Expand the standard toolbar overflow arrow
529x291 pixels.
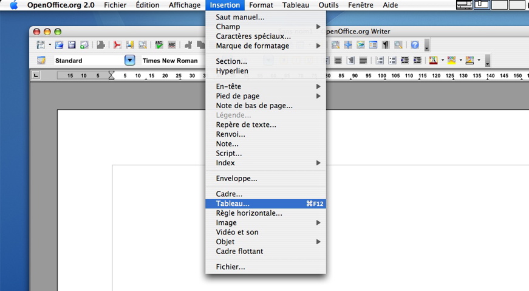point(427,45)
